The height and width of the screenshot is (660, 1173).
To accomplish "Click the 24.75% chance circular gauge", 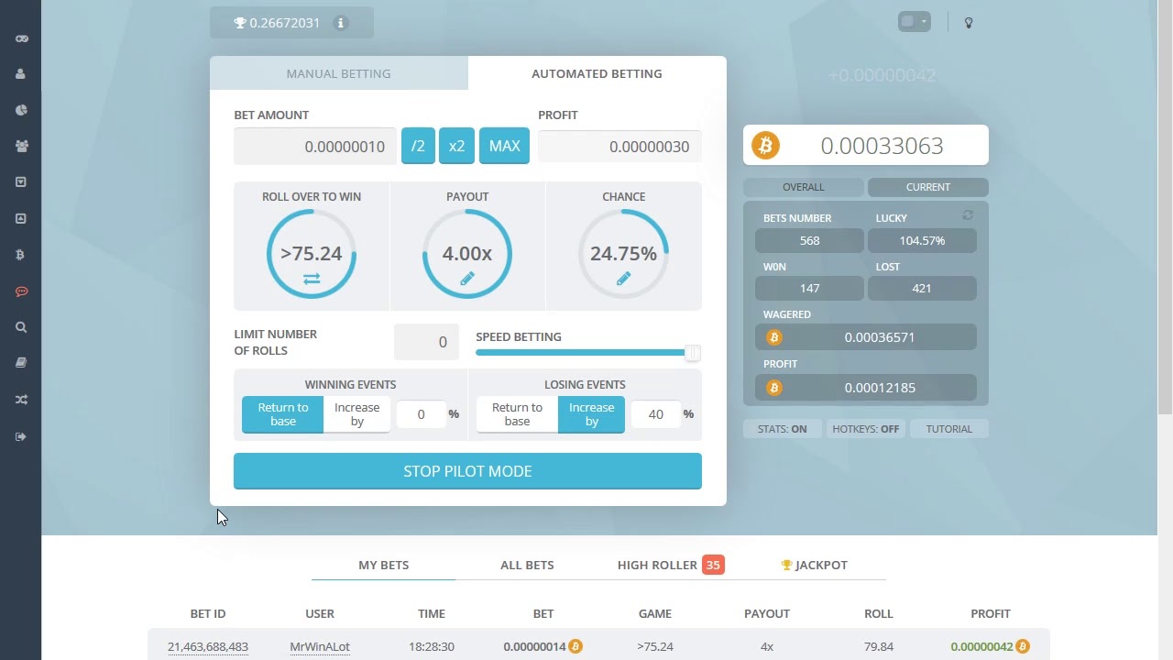I will pos(623,254).
